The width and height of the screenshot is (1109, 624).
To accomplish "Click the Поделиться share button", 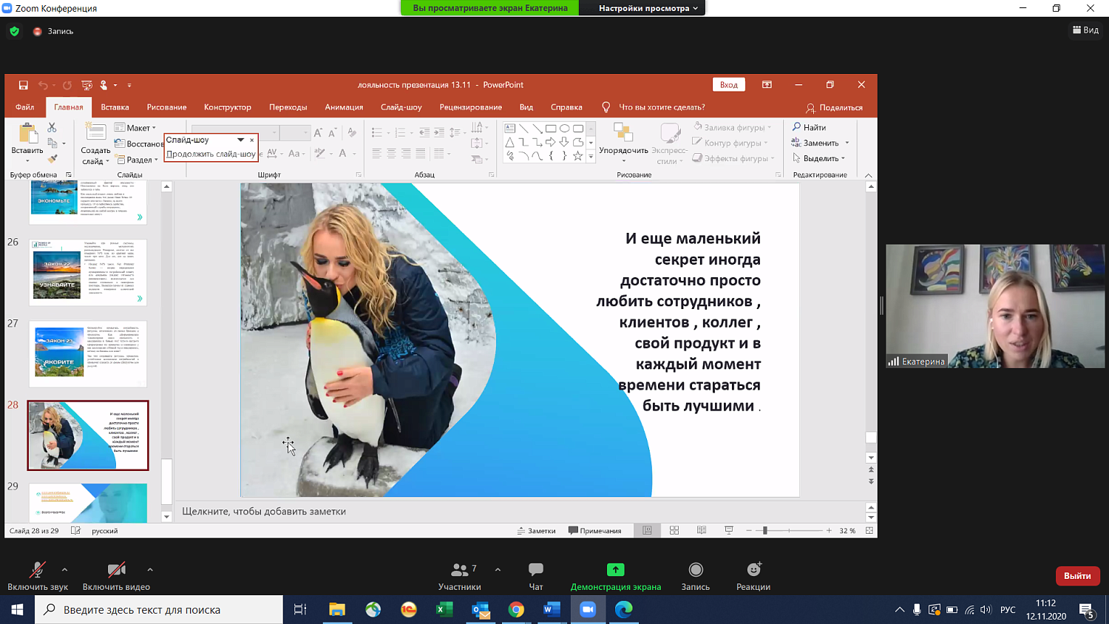I will pyautogui.click(x=834, y=107).
